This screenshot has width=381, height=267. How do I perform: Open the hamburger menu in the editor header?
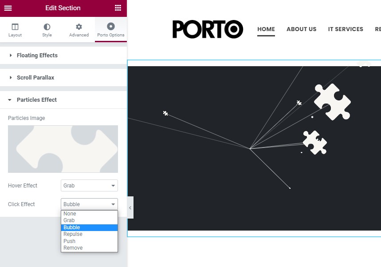pyautogui.click(x=8, y=8)
